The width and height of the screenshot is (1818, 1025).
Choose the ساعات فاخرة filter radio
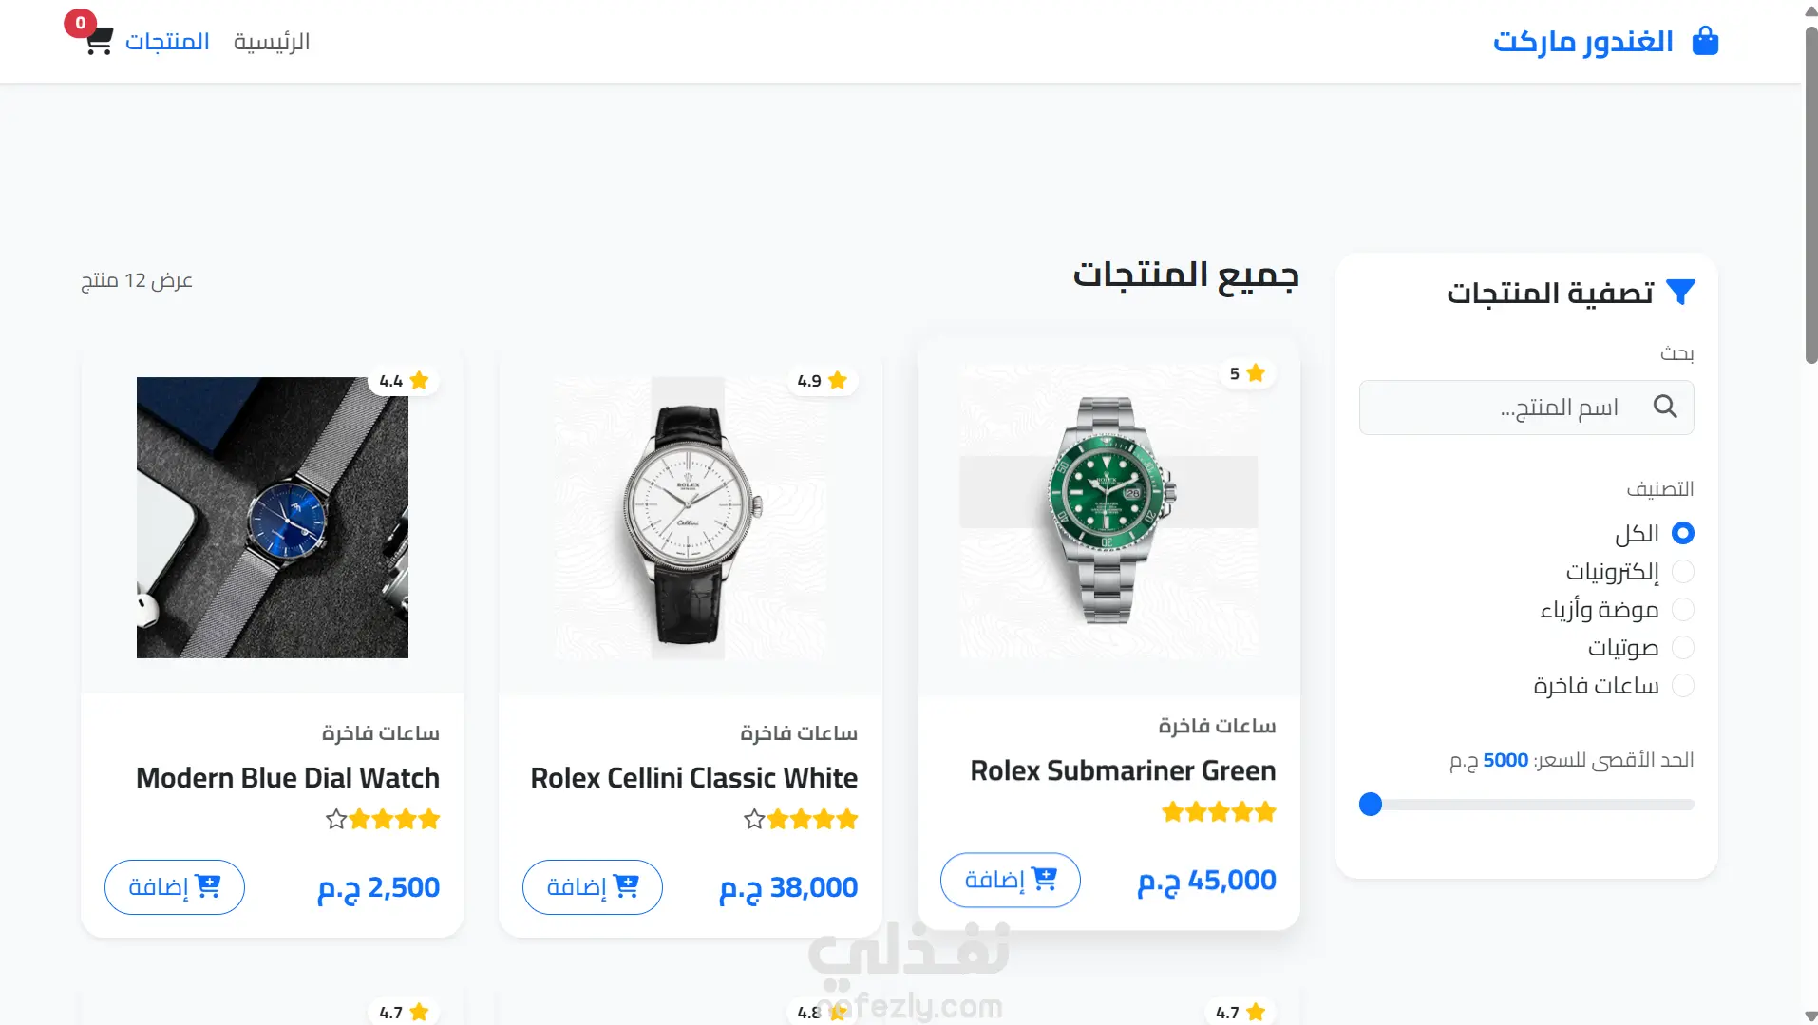pyautogui.click(x=1682, y=685)
